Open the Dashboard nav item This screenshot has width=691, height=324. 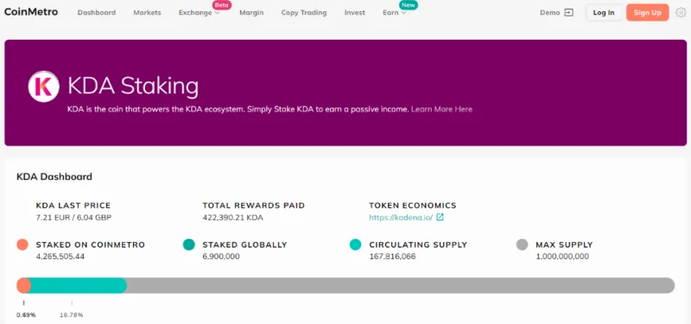coord(97,13)
